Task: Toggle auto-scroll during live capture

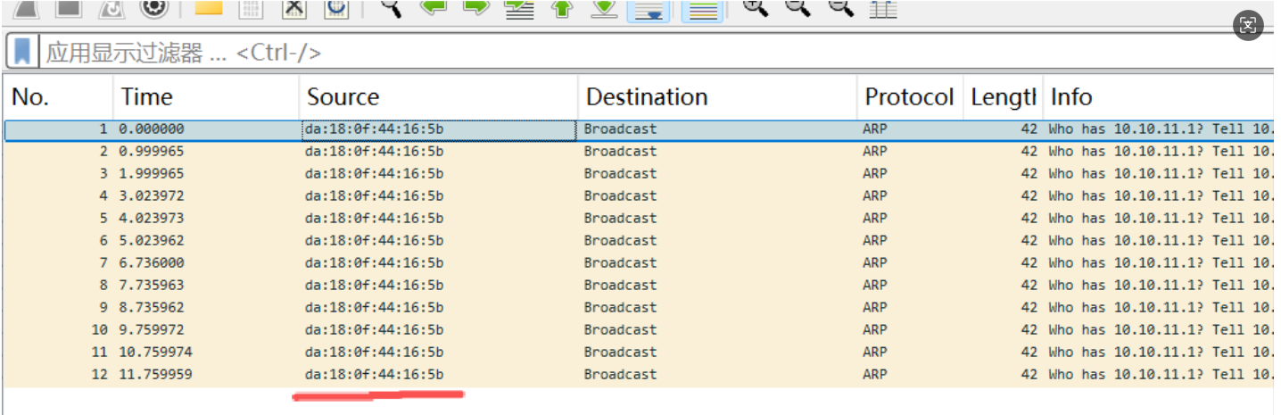Action: point(649,9)
